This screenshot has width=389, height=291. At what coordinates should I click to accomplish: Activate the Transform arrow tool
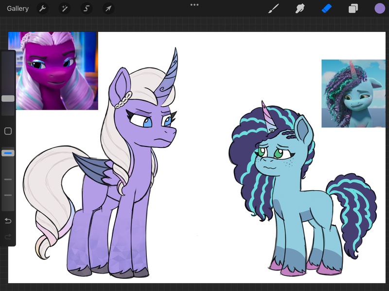(108, 8)
